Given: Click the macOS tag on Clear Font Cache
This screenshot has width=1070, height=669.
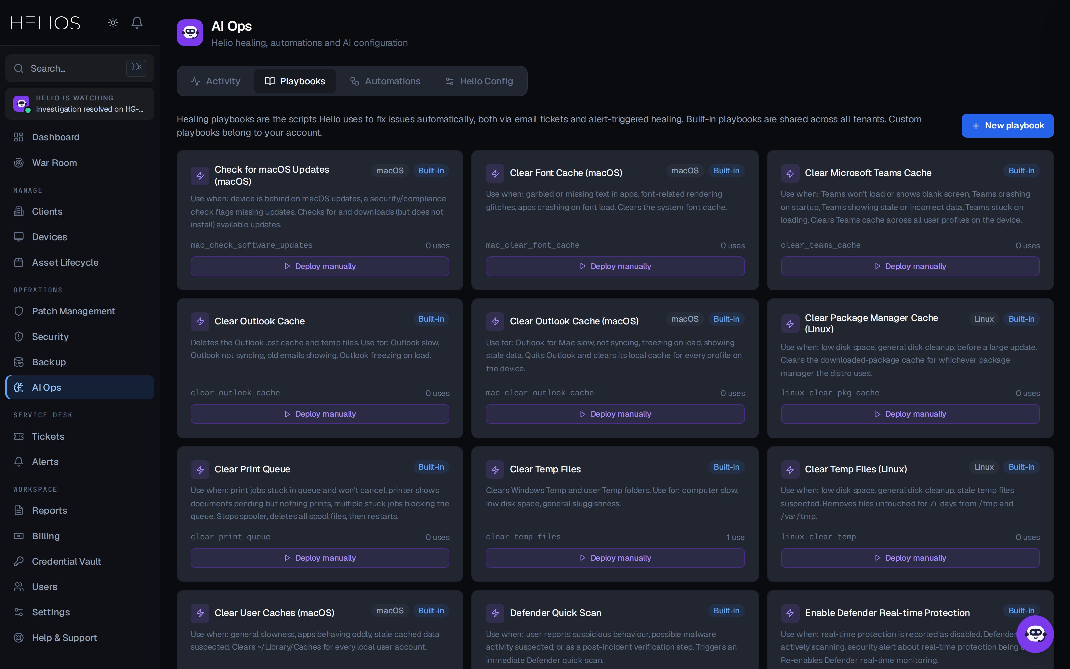Looking at the screenshot, I should (x=684, y=170).
